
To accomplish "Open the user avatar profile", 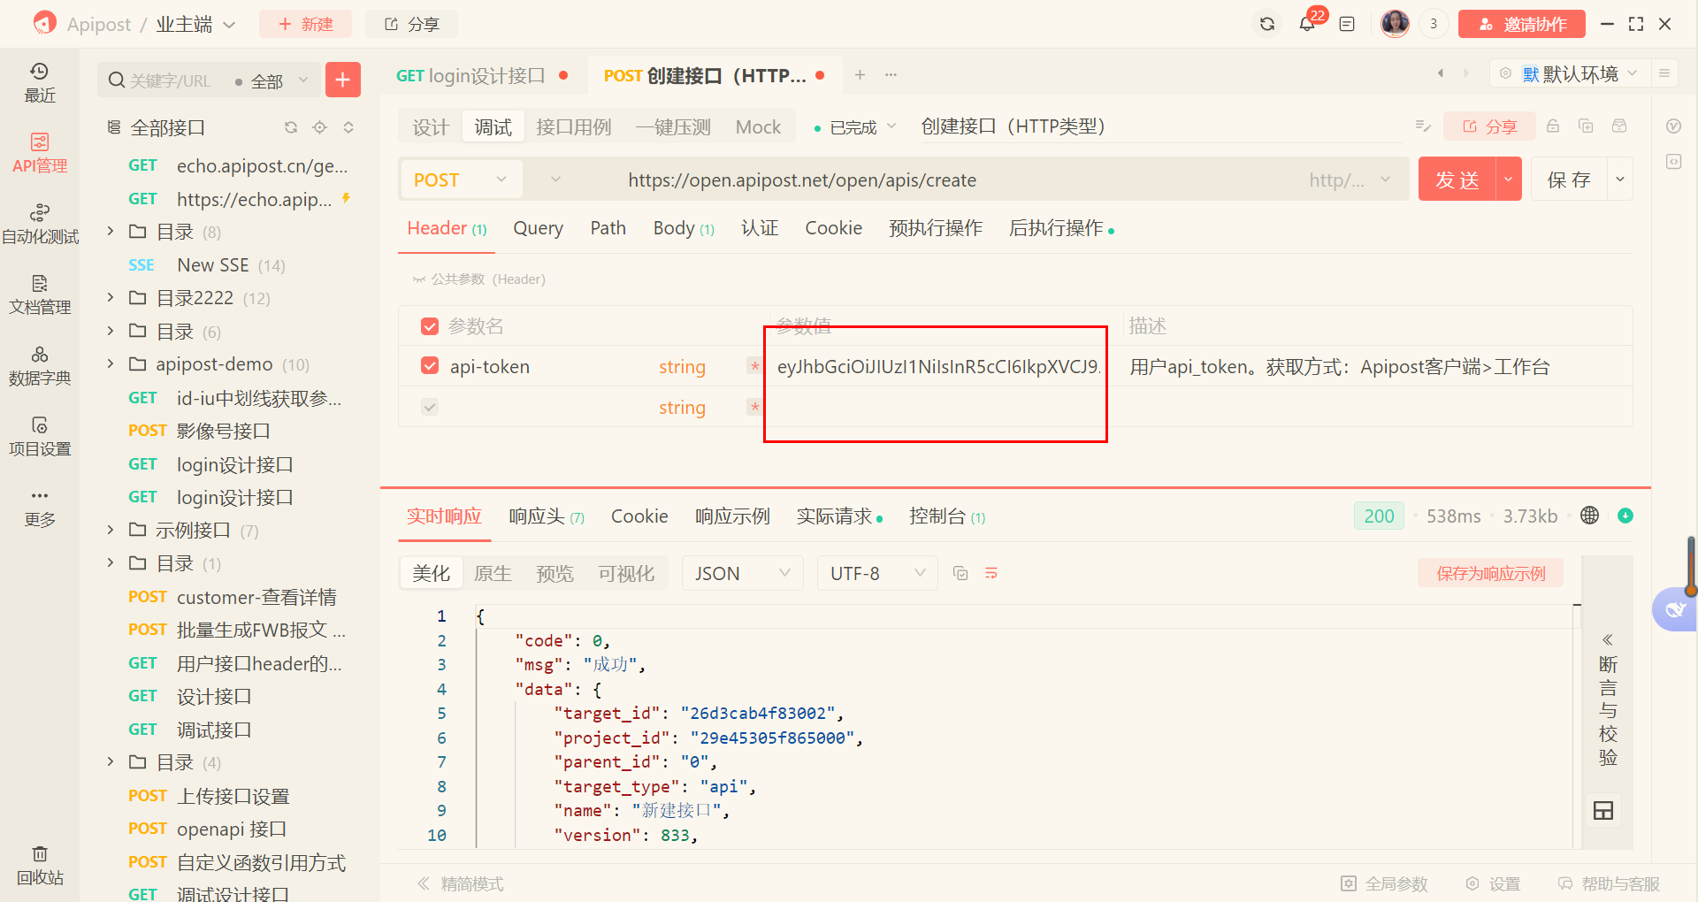I will [1395, 24].
